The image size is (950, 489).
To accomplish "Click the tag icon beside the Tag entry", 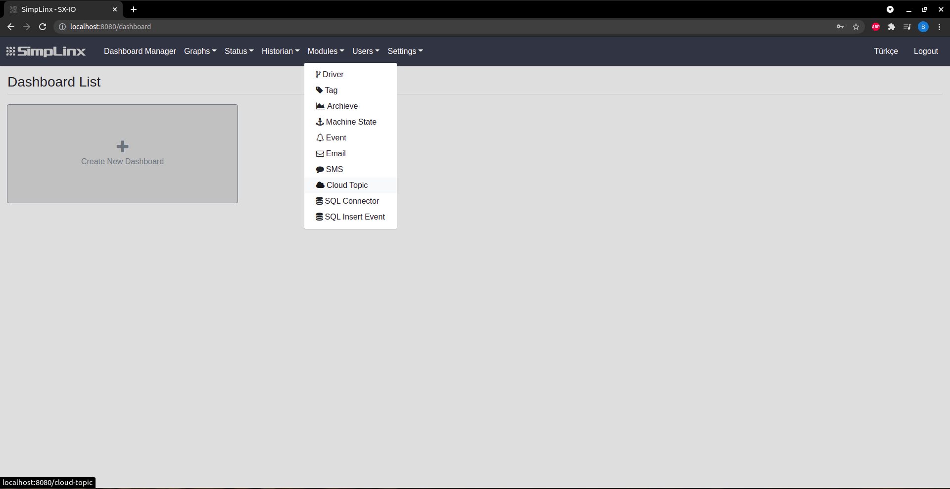I will tap(320, 90).
